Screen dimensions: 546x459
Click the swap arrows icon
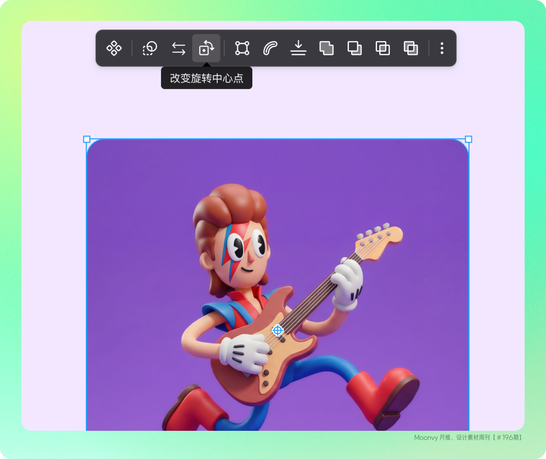click(x=178, y=48)
